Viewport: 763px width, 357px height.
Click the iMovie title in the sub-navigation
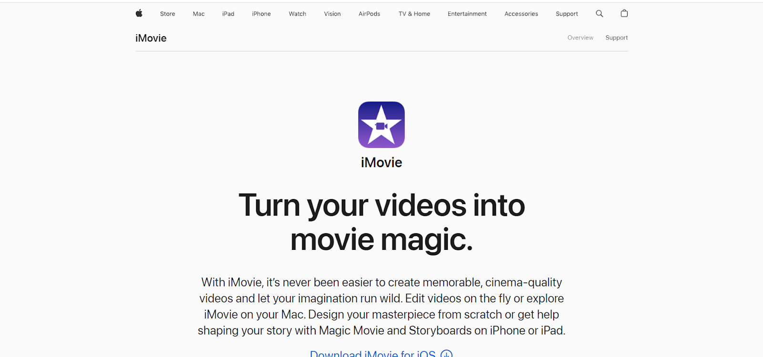(151, 38)
